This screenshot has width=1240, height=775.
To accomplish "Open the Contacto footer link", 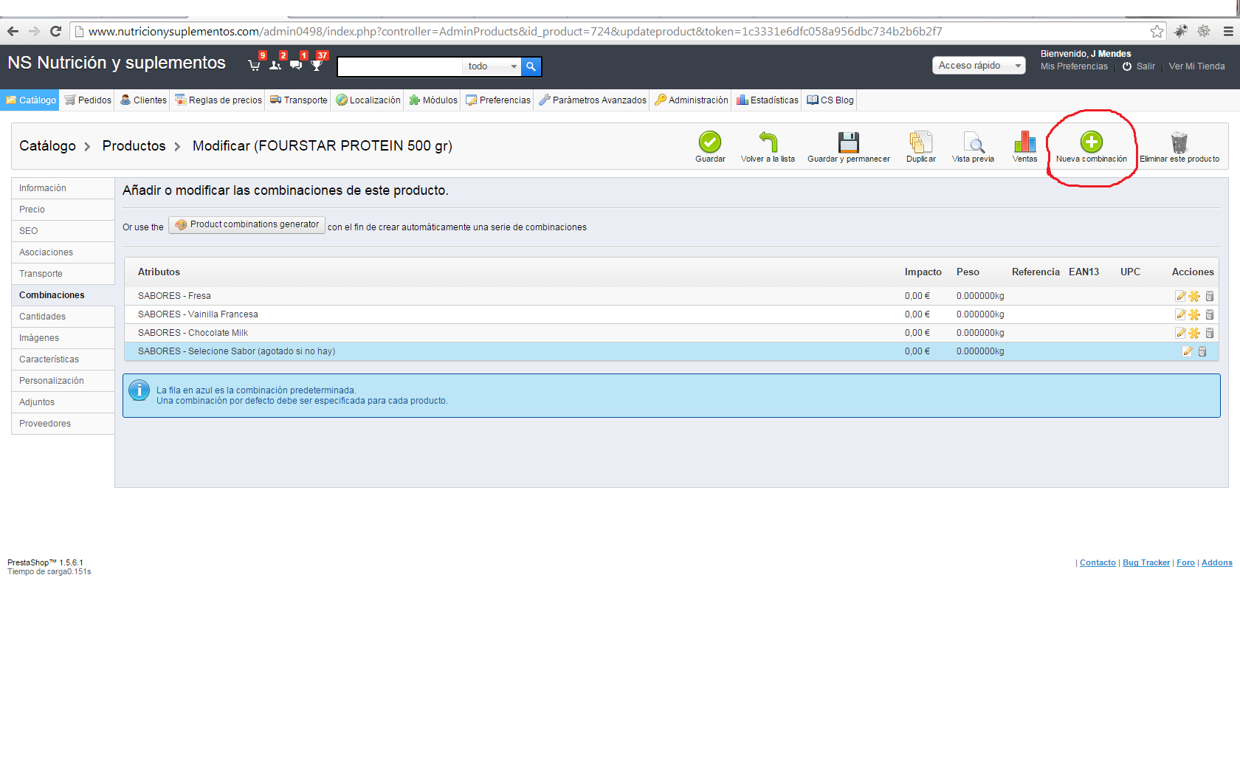I will pos(1098,562).
